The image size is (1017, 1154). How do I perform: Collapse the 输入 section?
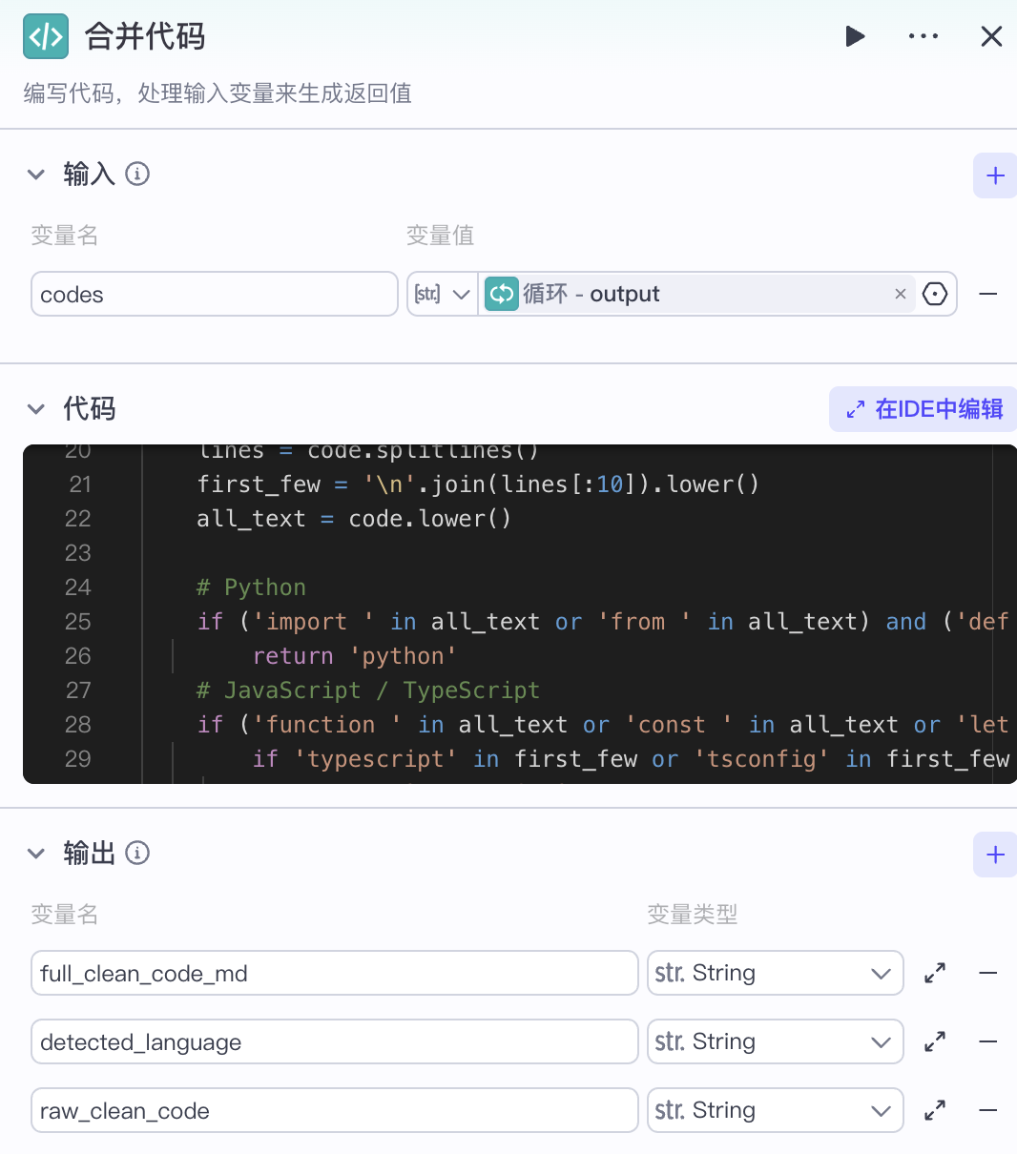click(36, 175)
